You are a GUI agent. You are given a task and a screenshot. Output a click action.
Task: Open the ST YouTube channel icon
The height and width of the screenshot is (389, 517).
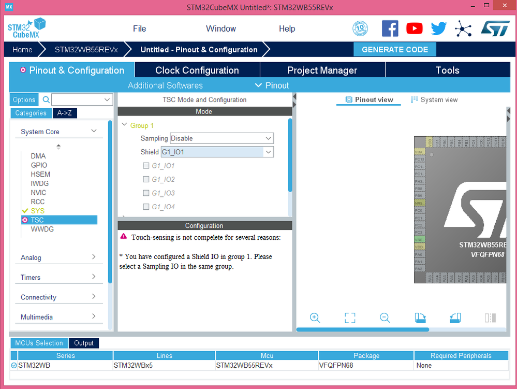coord(415,28)
